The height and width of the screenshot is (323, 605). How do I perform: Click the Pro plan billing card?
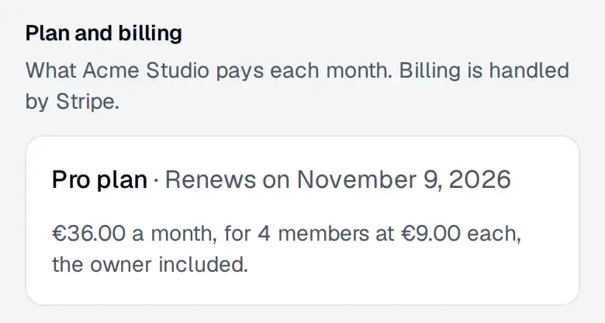(302, 221)
